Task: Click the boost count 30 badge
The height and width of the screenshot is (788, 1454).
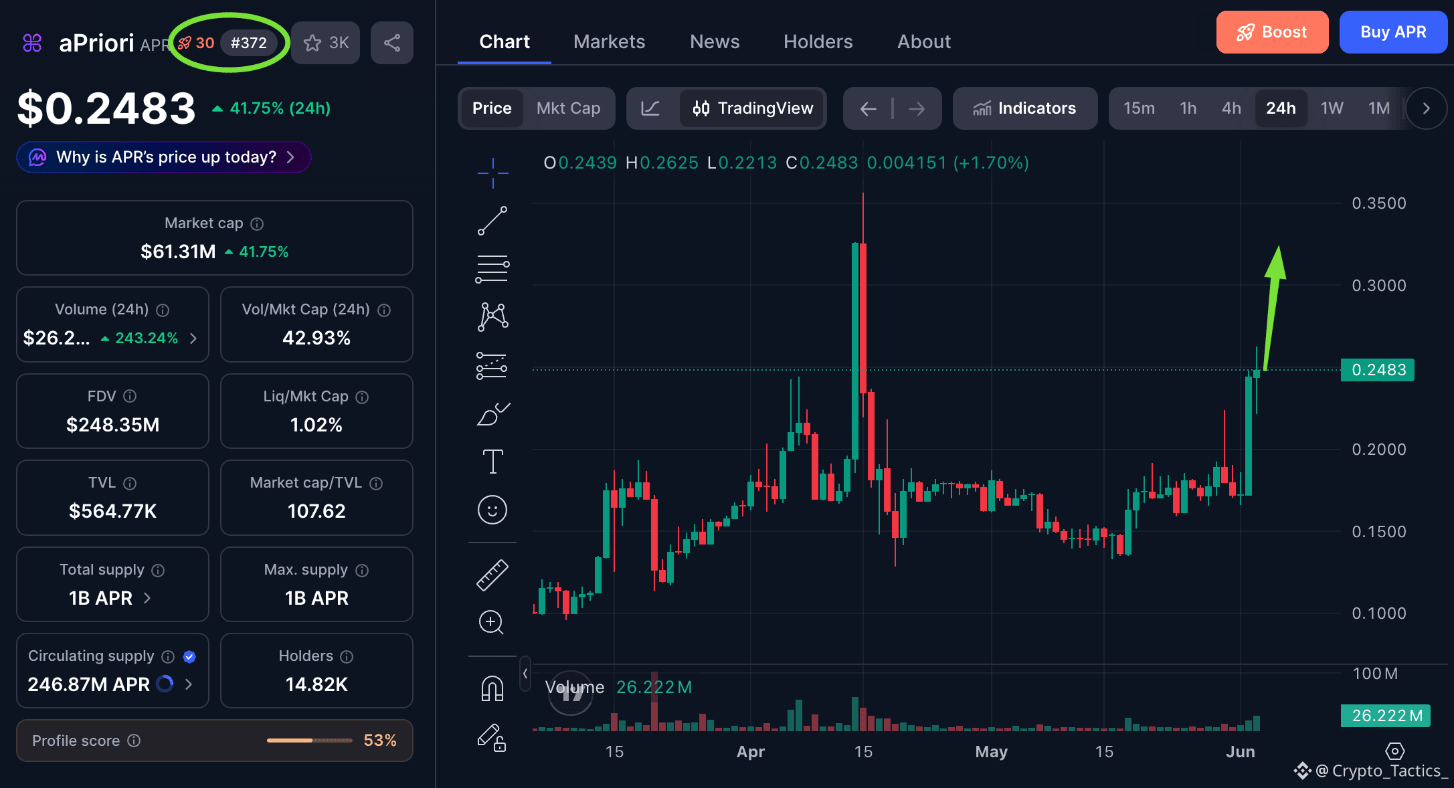Action: click(x=196, y=43)
